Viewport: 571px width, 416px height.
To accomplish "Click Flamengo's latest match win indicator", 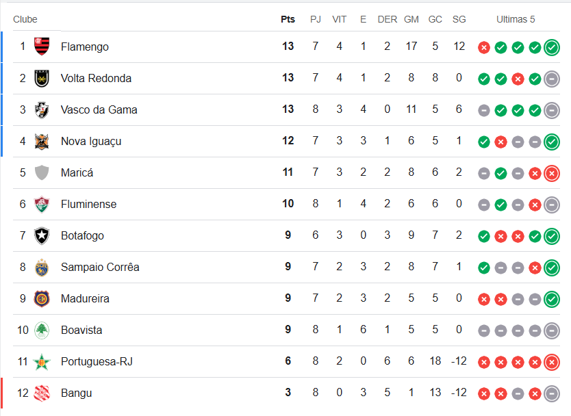I will click(x=551, y=47).
